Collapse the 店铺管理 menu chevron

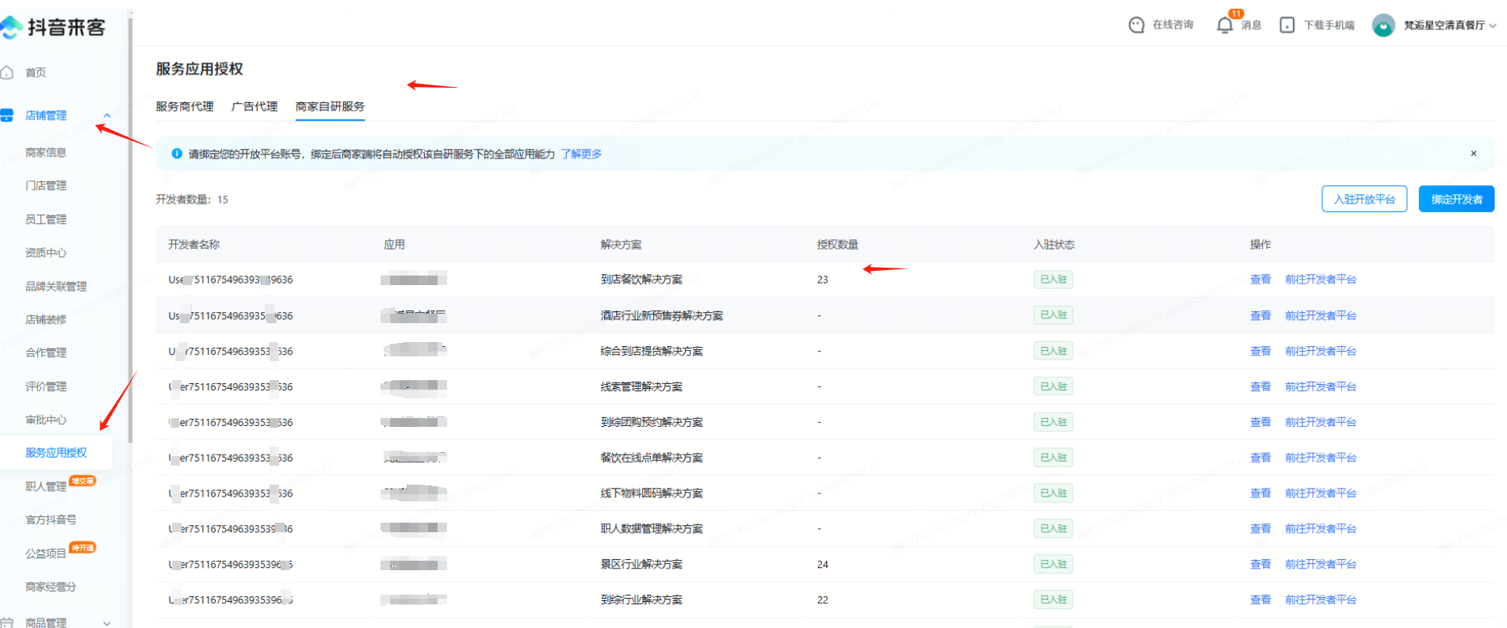click(107, 116)
